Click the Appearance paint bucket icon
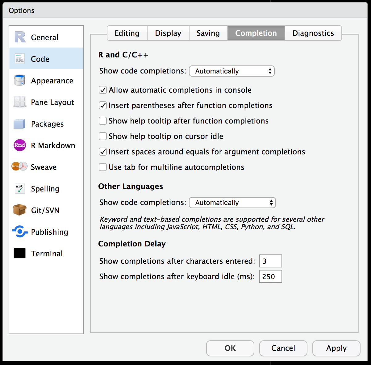This screenshot has height=365, width=371. [x=19, y=80]
